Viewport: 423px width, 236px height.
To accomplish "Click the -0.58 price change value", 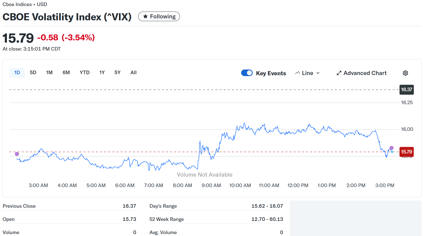I will coord(48,37).
